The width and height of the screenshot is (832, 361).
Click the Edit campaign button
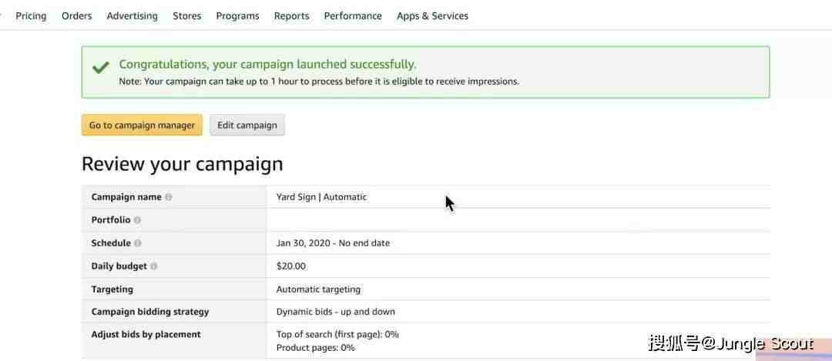click(247, 125)
